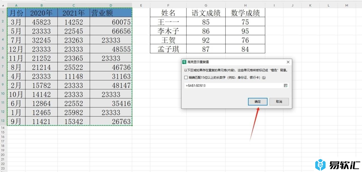Click the WPS logo icon in dialog title
The width and height of the screenshot is (362, 172).
click(x=185, y=62)
